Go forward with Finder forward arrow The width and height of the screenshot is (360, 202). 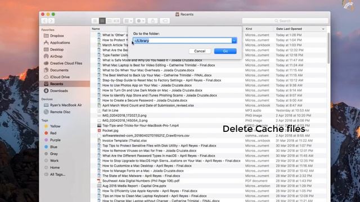pyautogui.click(x=52, y=21)
